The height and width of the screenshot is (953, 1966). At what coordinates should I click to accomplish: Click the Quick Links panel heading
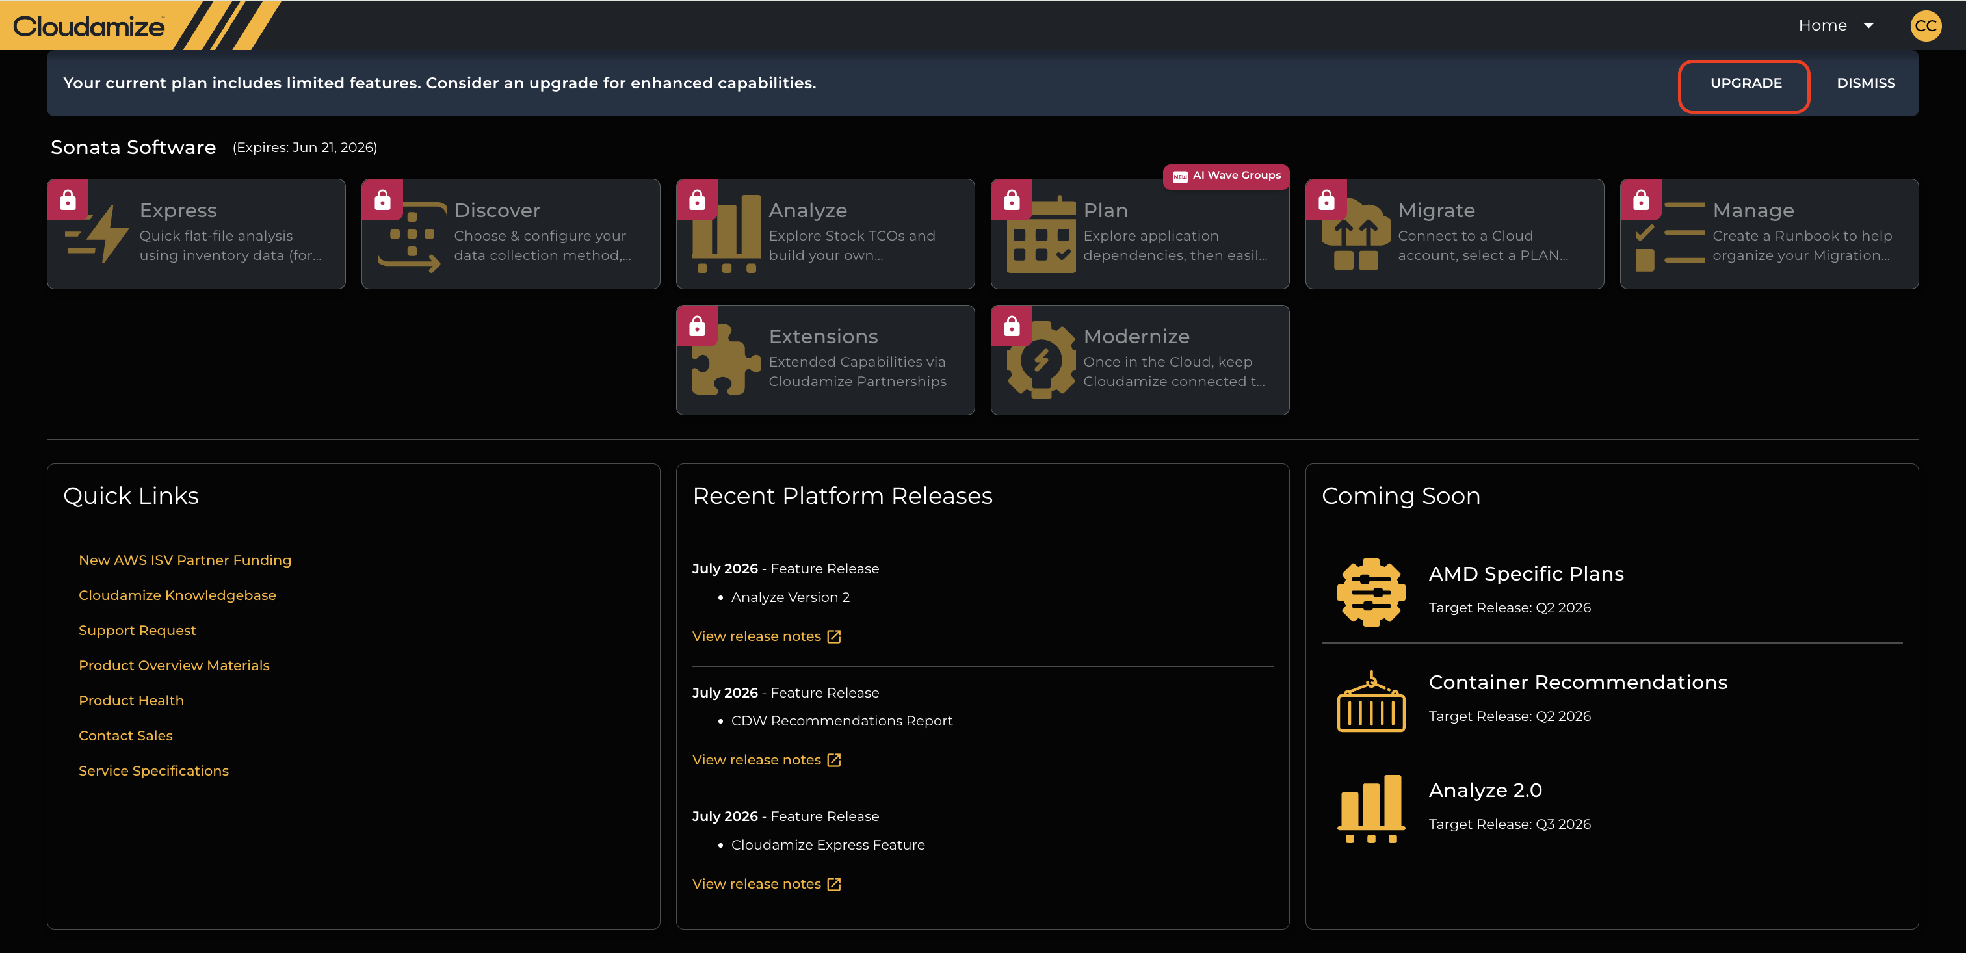[131, 496]
